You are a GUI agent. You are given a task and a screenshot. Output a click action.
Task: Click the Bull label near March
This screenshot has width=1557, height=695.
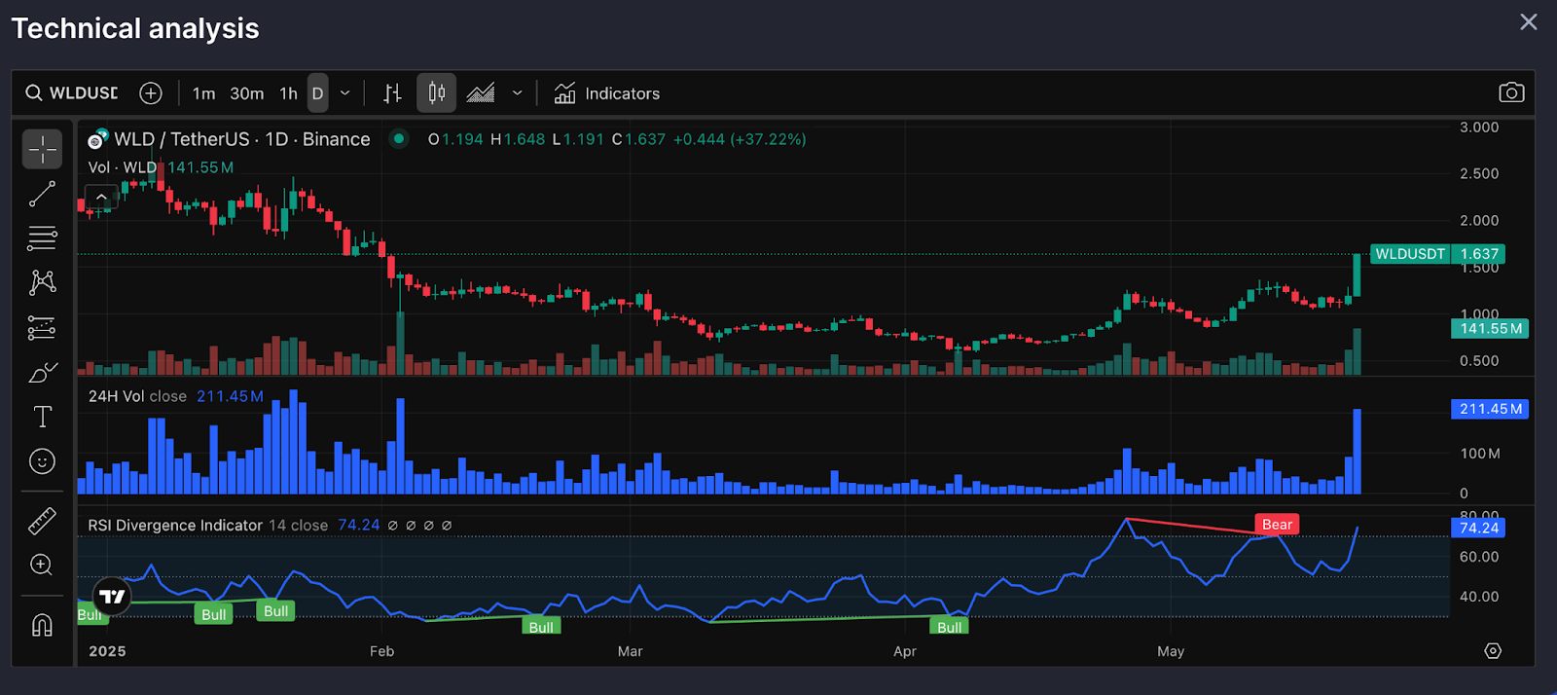pyautogui.click(x=541, y=627)
